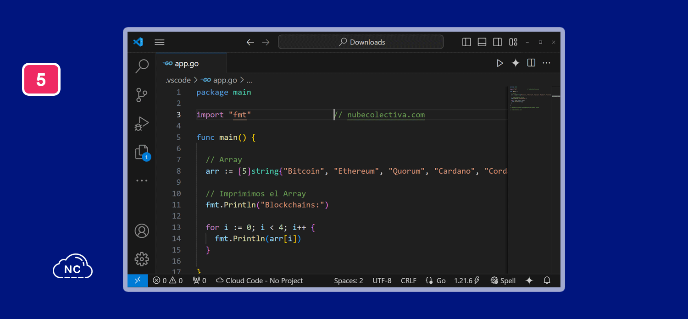
Task: Show errors and warnings count in status bar
Action: tap(168, 280)
